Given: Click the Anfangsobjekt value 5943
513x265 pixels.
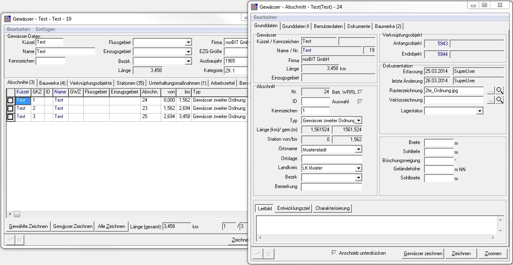Looking at the screenshot, I should (436, 43).
